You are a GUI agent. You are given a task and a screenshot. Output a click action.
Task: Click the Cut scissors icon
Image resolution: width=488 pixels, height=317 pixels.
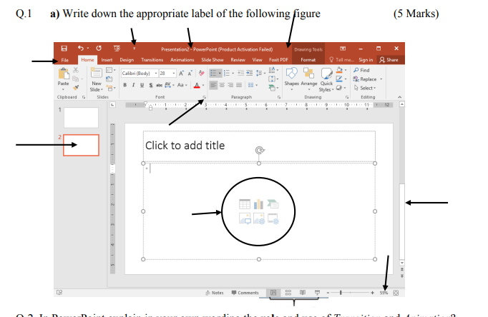(x=76, y=70)
